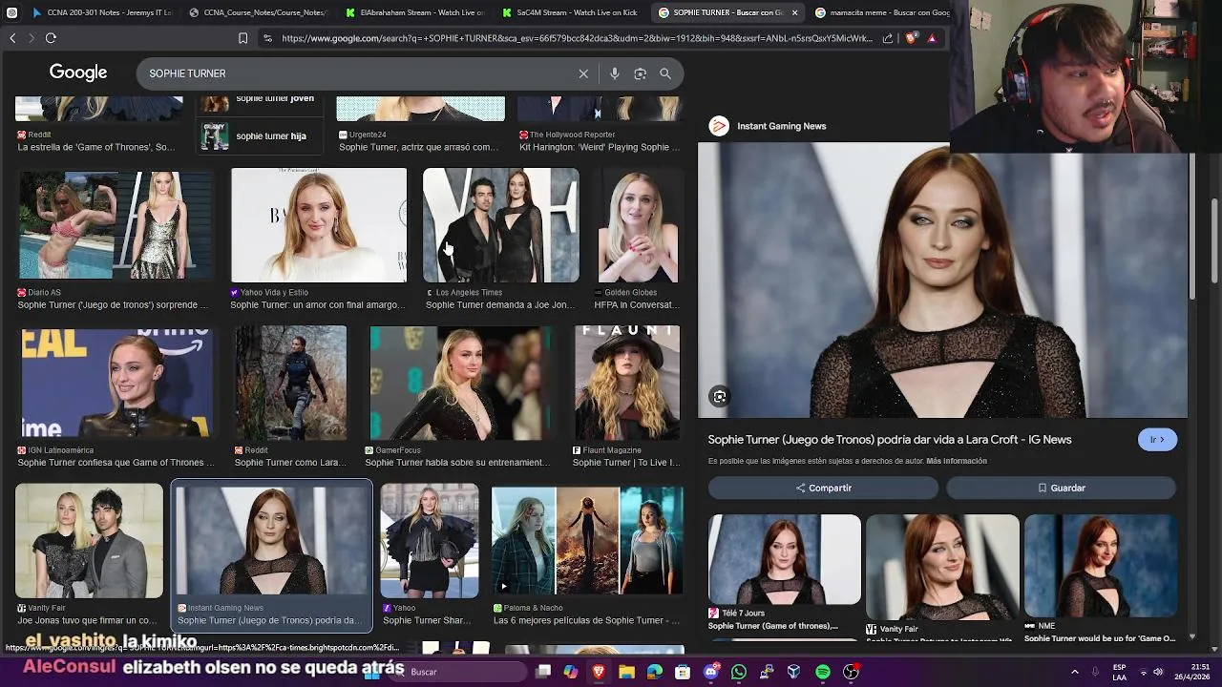Launch Microsoft Edge from the taskbar
Viewport: 1222px width, 687px height.
coord(654,672)
